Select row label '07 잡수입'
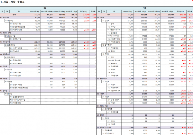Screen dimensions: 193x135 pos(4,91)
